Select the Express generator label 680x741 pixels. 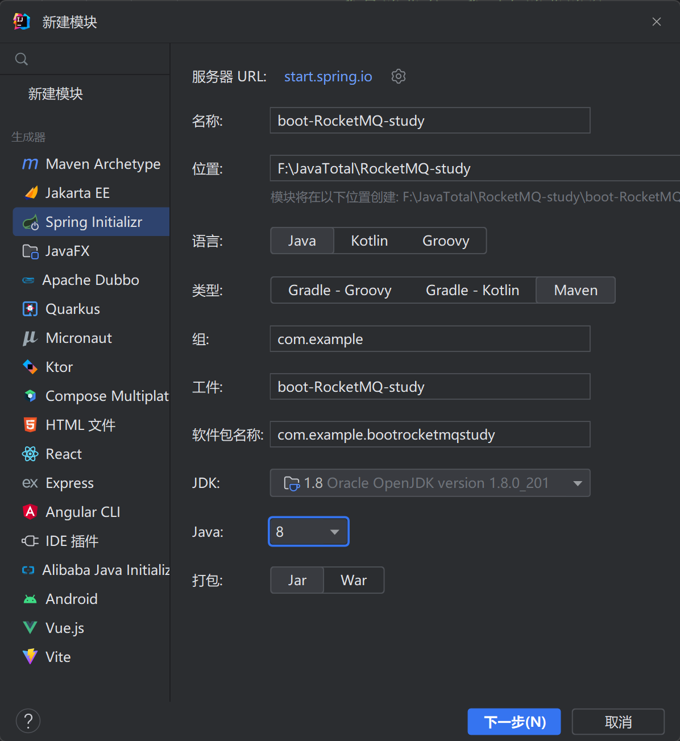pos(69,483)
